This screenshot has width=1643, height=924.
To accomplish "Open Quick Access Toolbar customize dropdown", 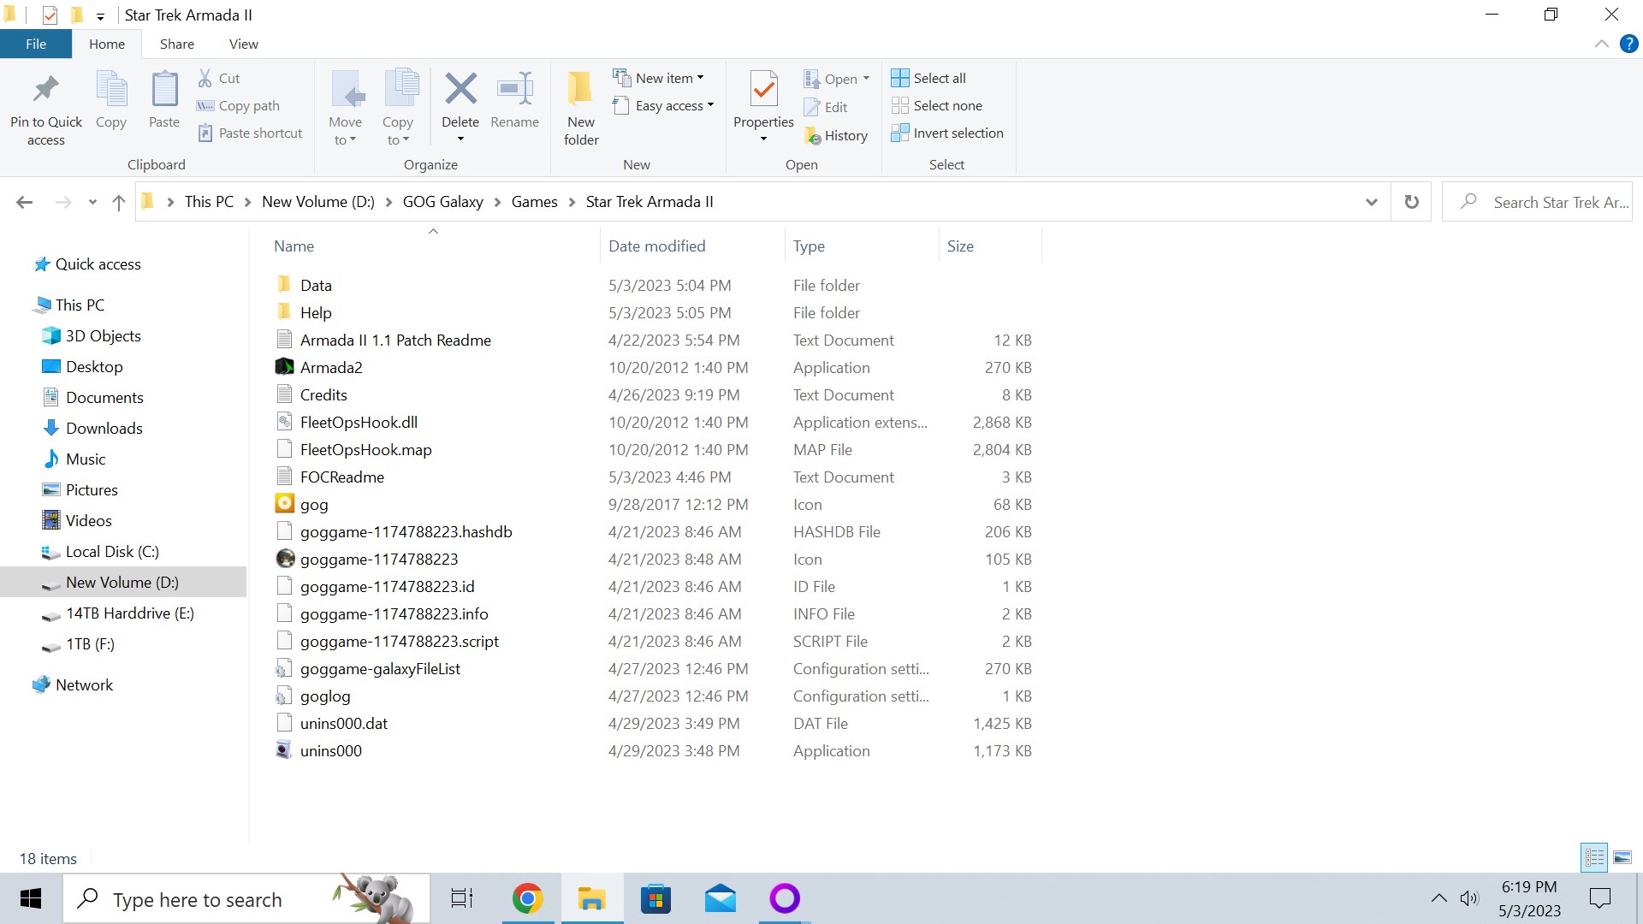I will pyautogui.click(x=100, y=15).
